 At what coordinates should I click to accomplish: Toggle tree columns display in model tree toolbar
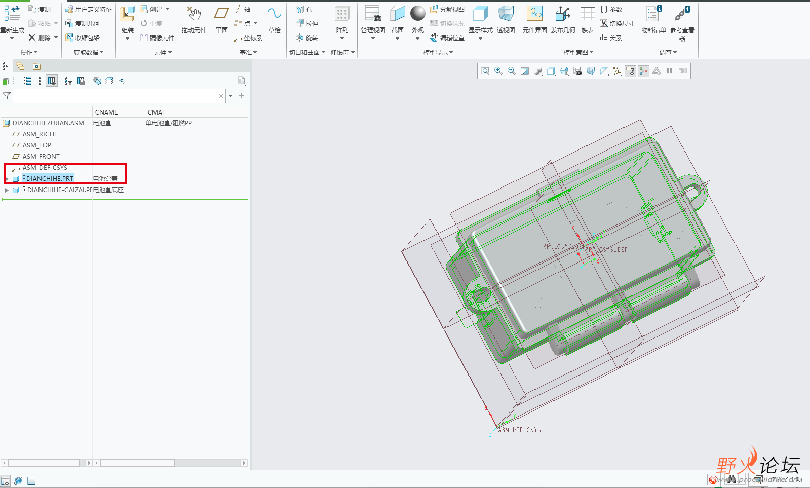[52, 81]
